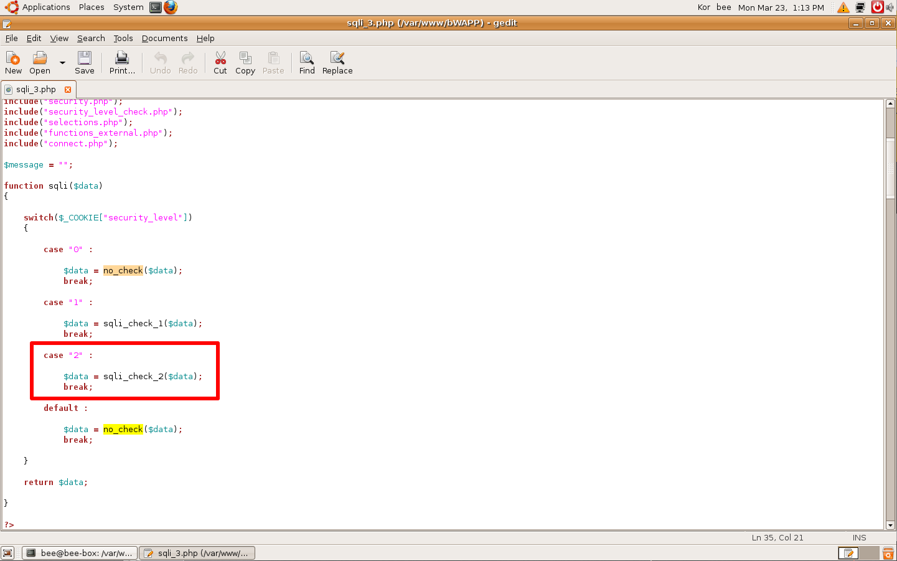Open the Documents menu

(x=164, y=38)
